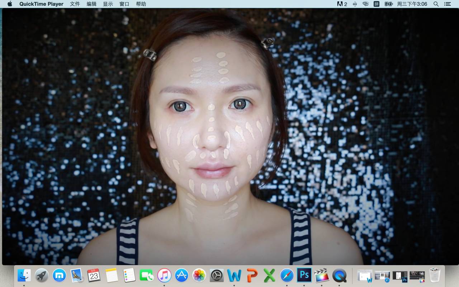Click the clock showing 周三下午3:06
This screenshot has width=459, height=287.
(412, 4)
